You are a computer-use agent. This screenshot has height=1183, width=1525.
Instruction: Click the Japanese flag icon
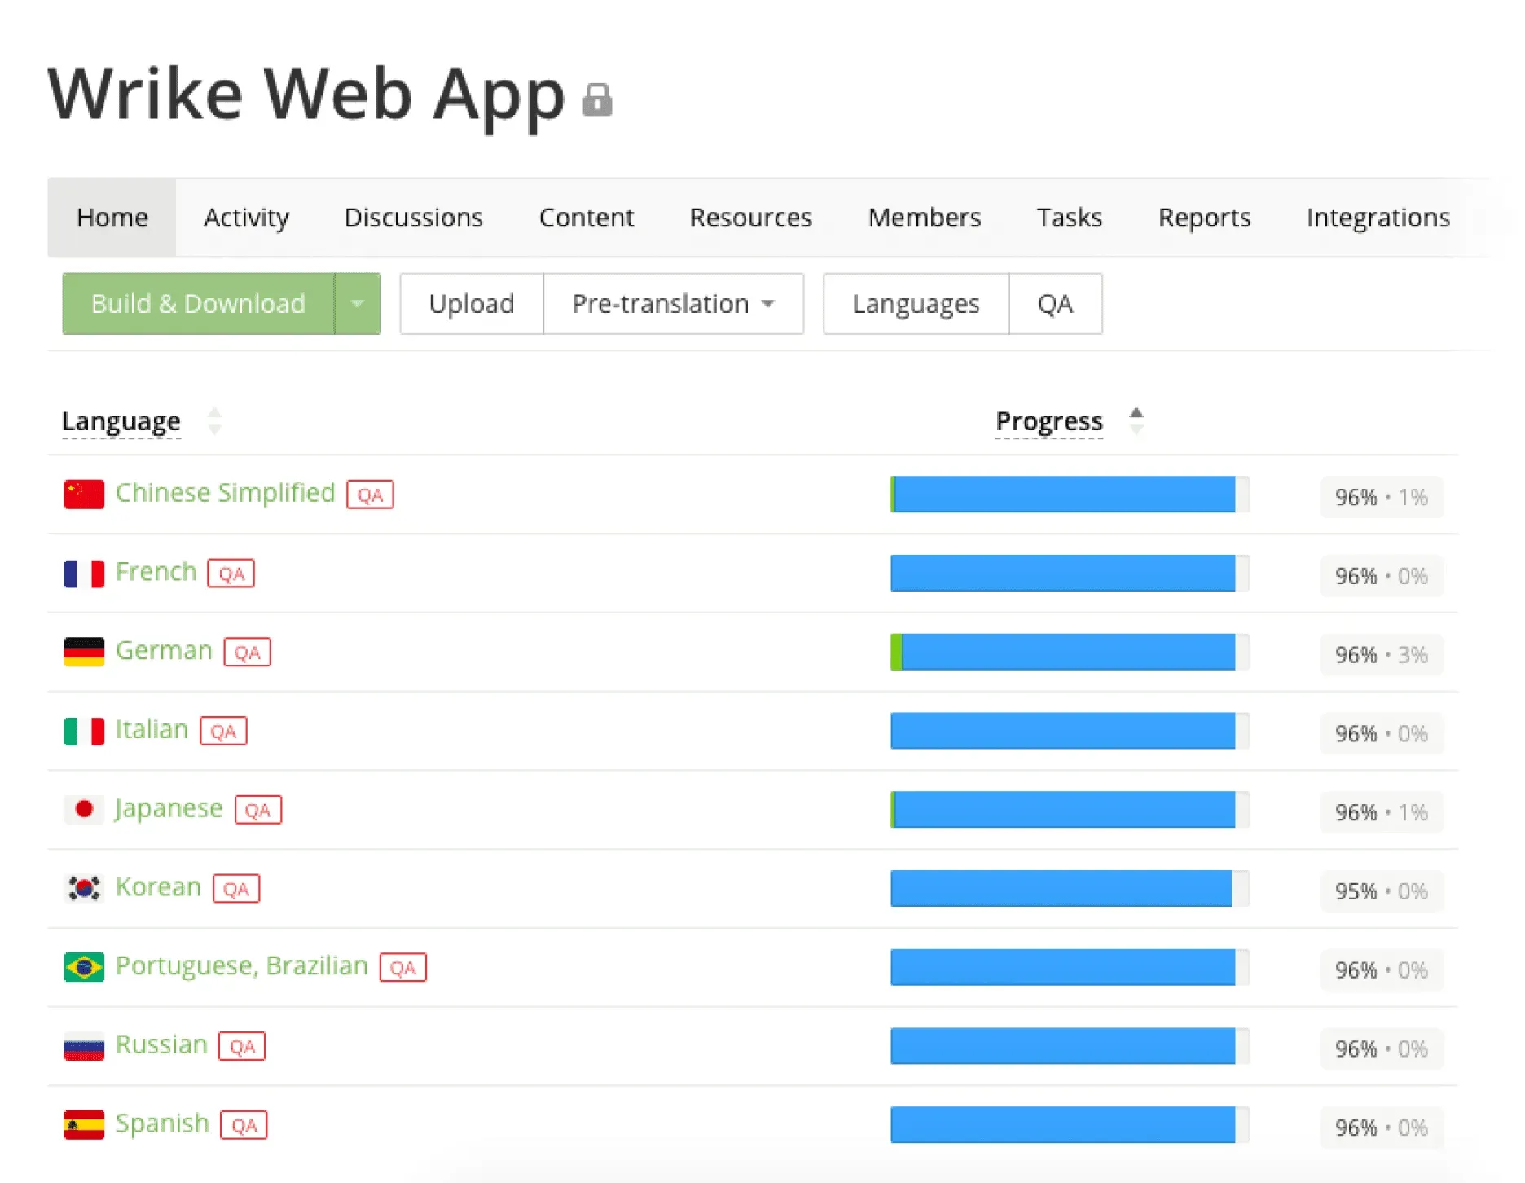[x=84, y=809]
